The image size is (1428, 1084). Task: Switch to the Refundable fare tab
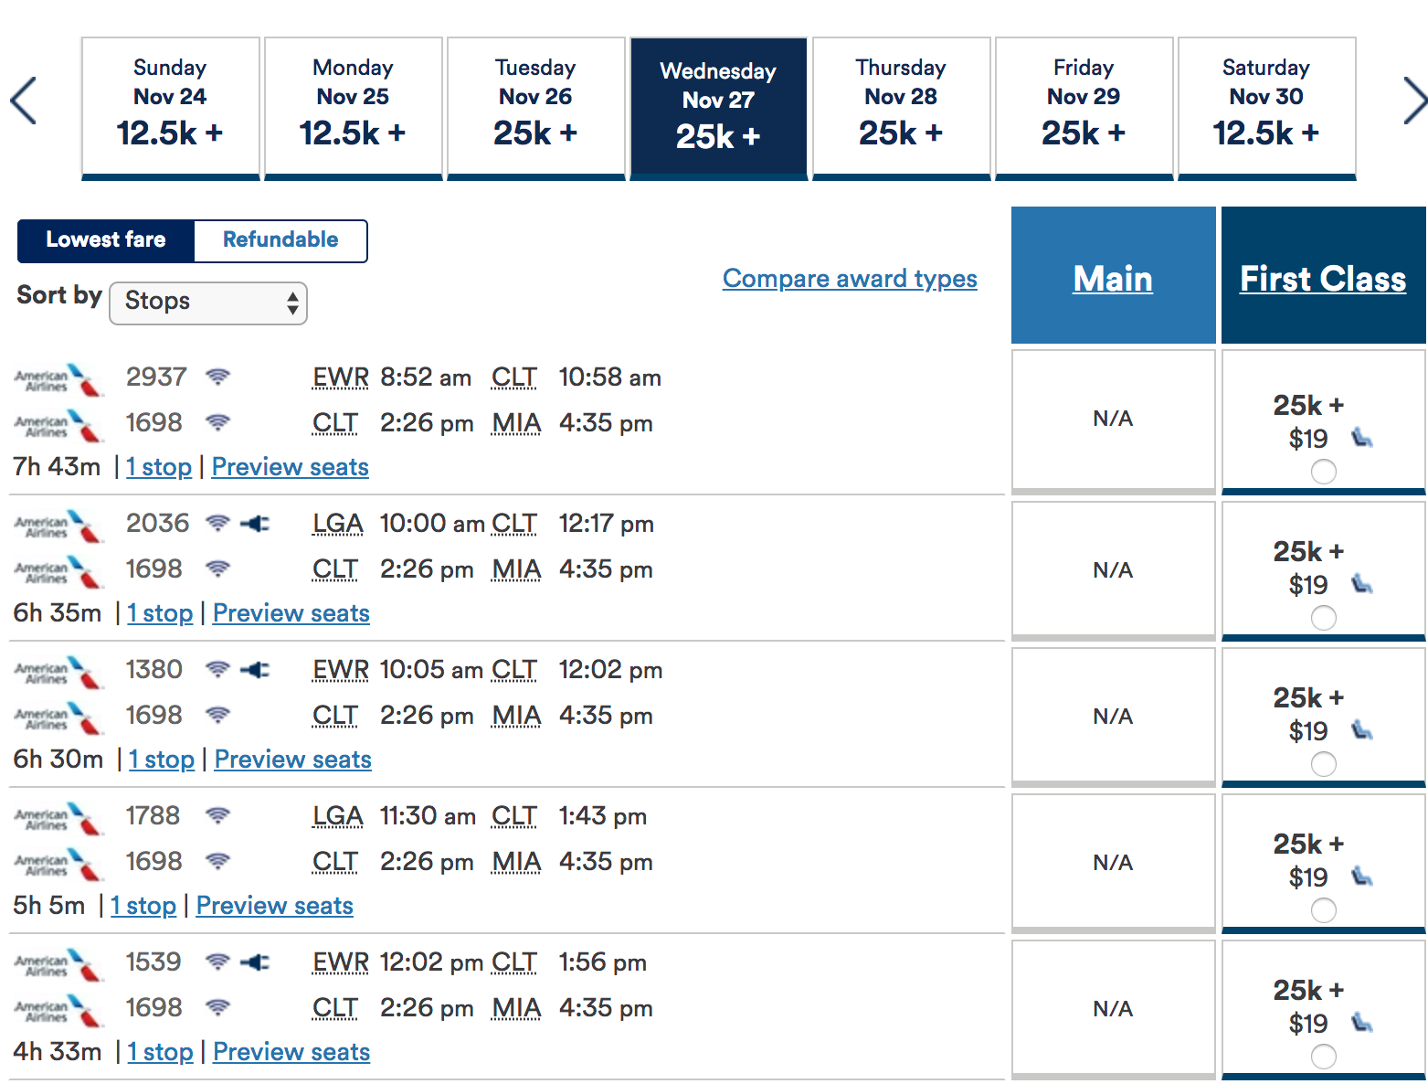(280, 240)
